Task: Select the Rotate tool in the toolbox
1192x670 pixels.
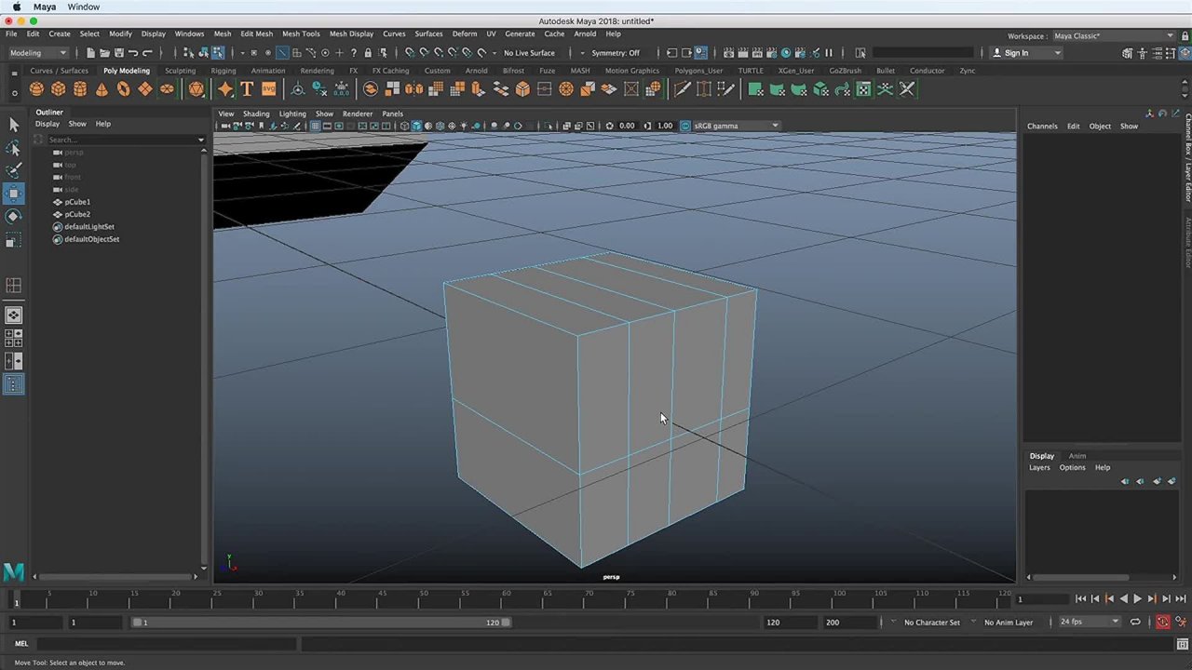Action: pyautogui.click(x=14, y=215)
